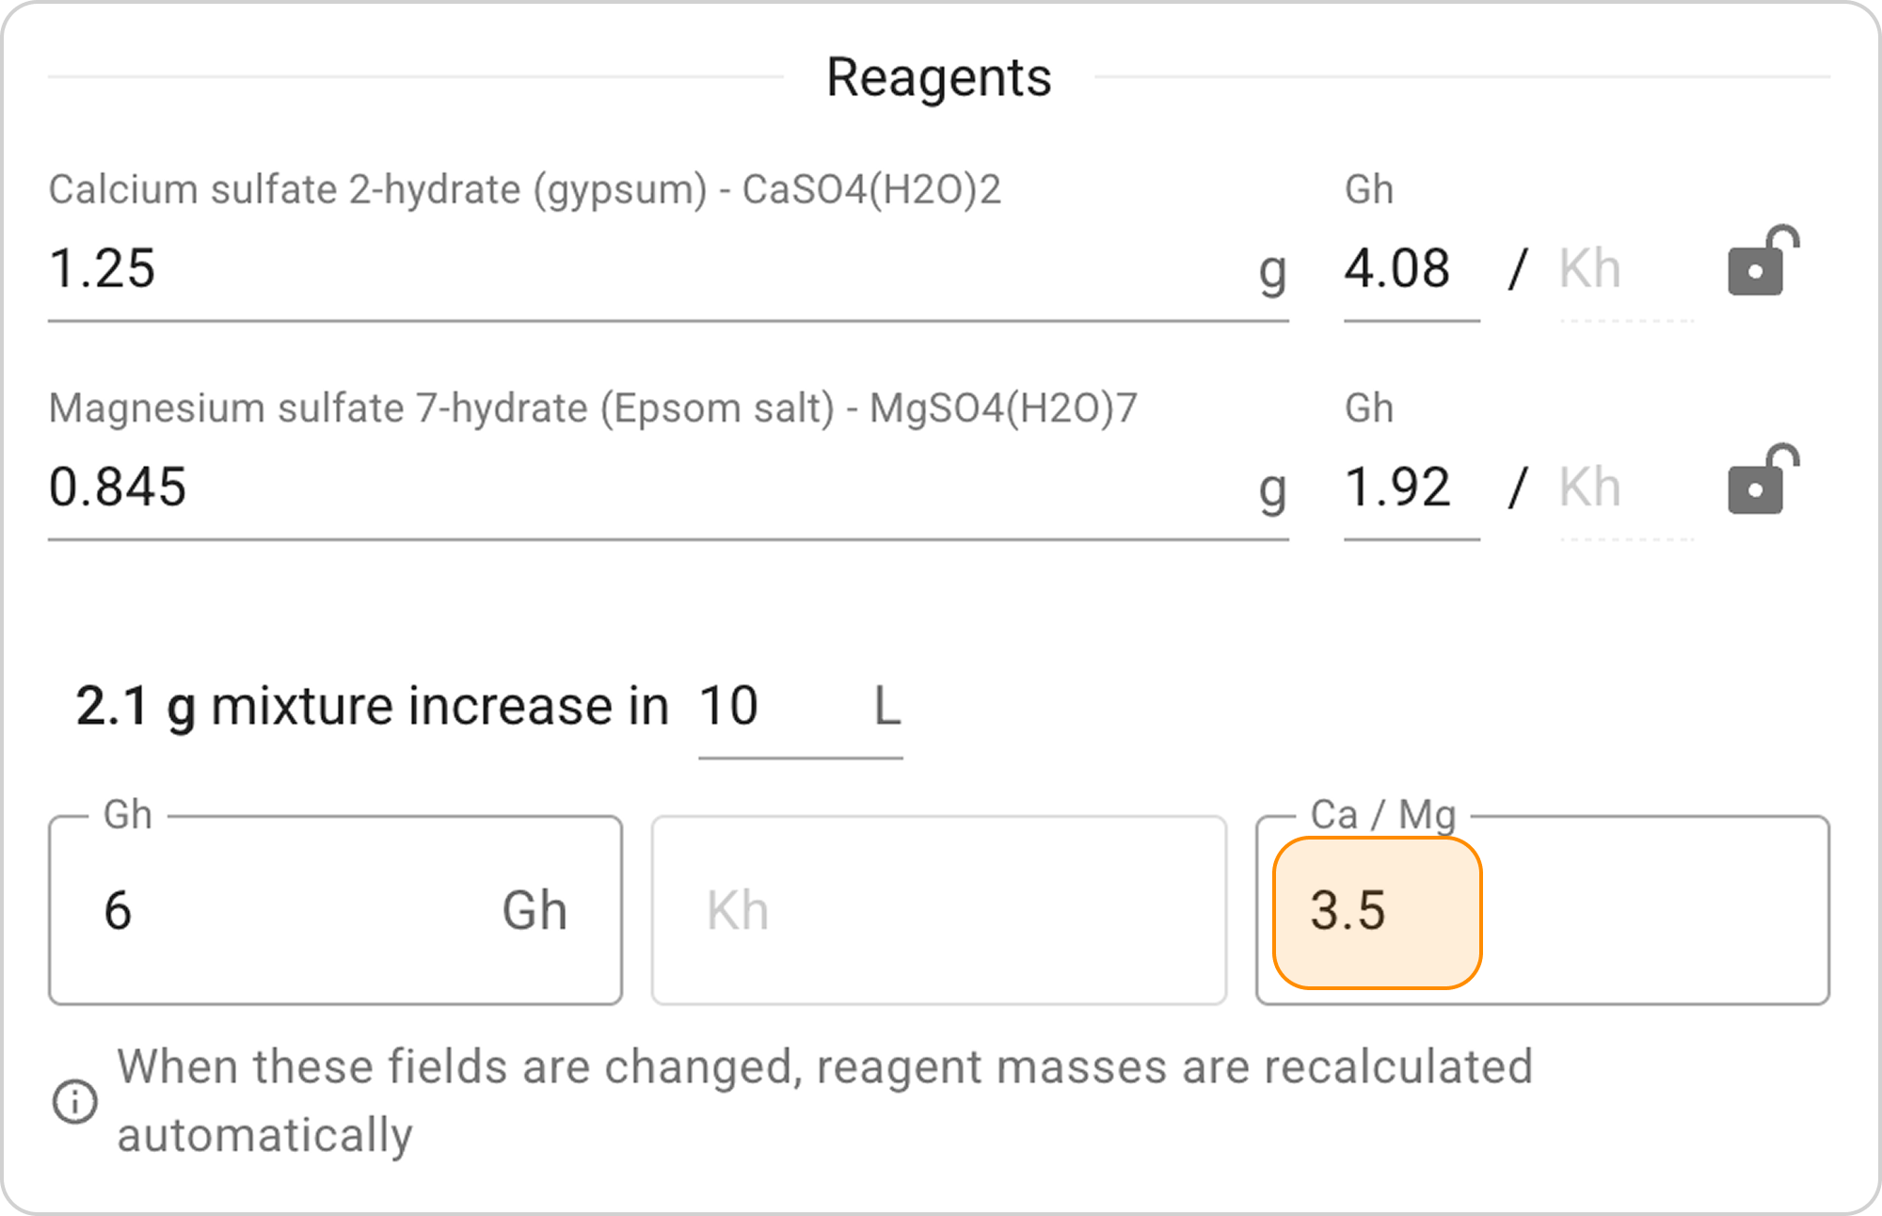Click the empty Kh field for gypsum
This screenshot has height=1216, width=1882.
coord(1624,269)
